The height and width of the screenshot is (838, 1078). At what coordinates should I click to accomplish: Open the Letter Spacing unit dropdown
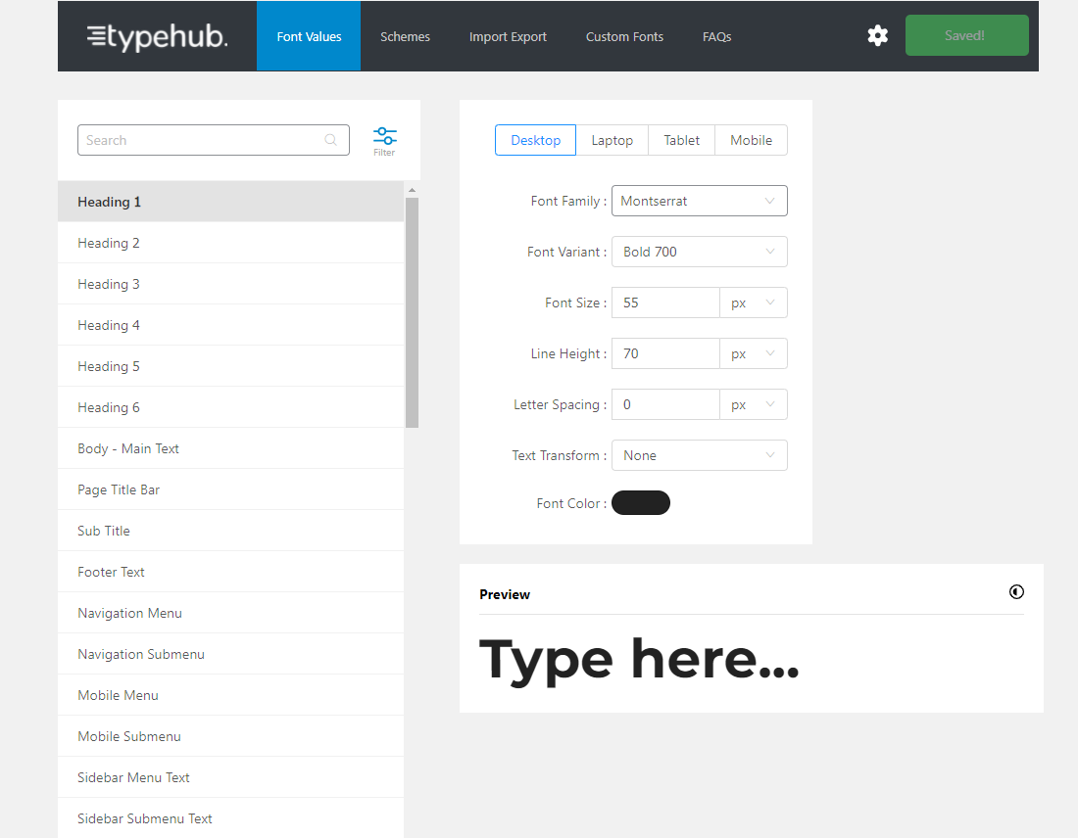pos(754,404)
